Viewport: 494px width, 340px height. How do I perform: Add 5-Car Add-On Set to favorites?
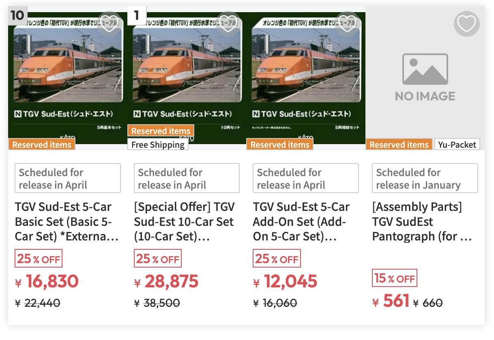(347, 23)
